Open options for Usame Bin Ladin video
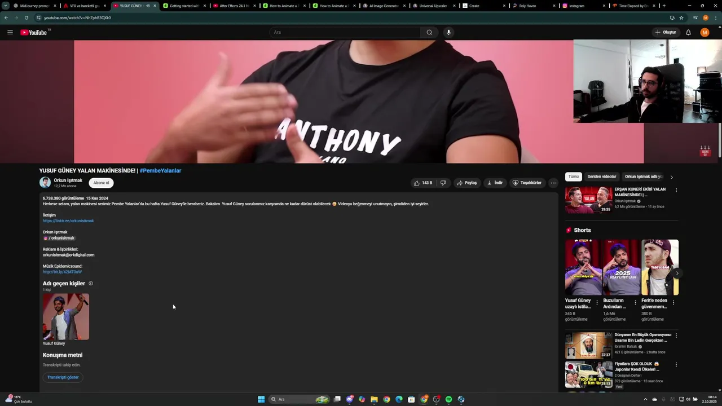Viewport: 722px width, 406px height. coord(676,336)
